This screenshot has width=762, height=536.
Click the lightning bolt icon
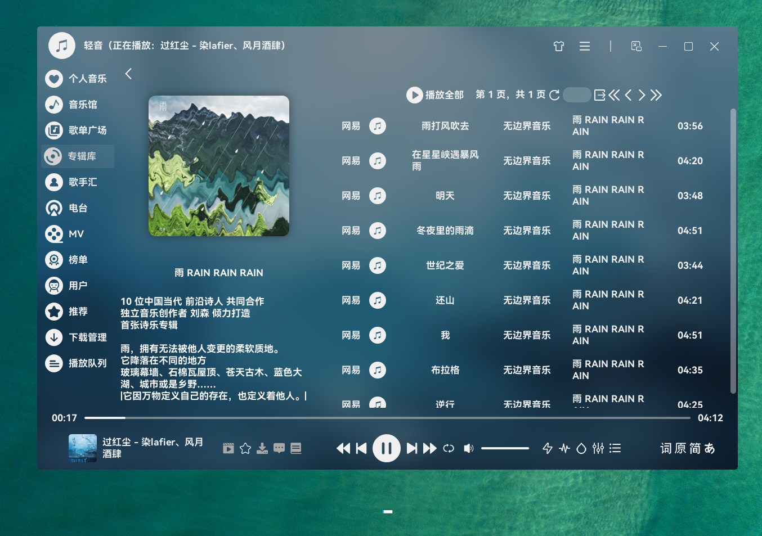(548, 448)
